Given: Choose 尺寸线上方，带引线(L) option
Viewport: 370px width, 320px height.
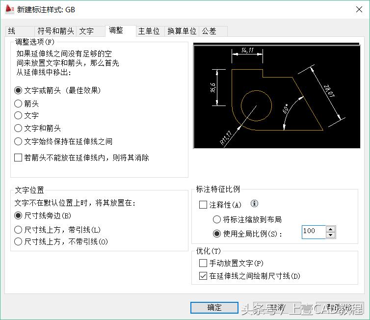Looking at the screenshot, I should tap(57, 230).
